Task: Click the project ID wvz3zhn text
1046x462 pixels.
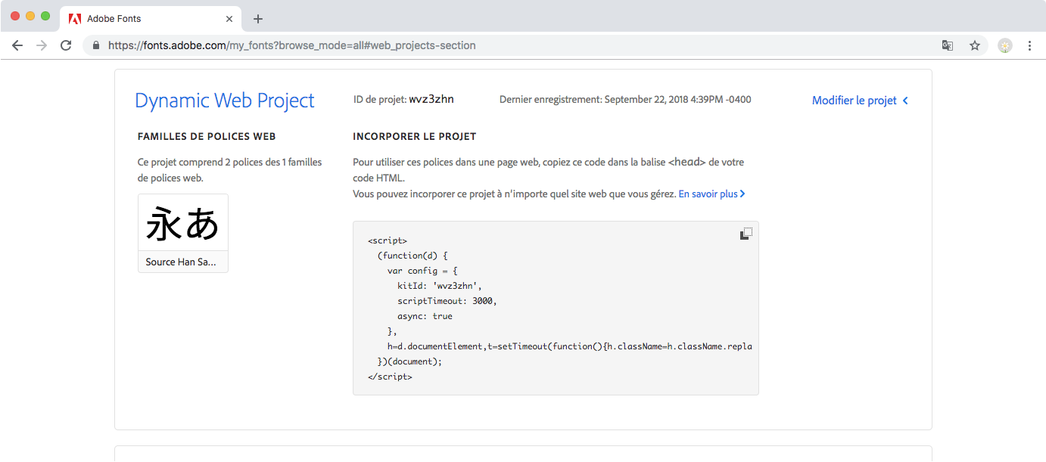Action: pos(431,99)
